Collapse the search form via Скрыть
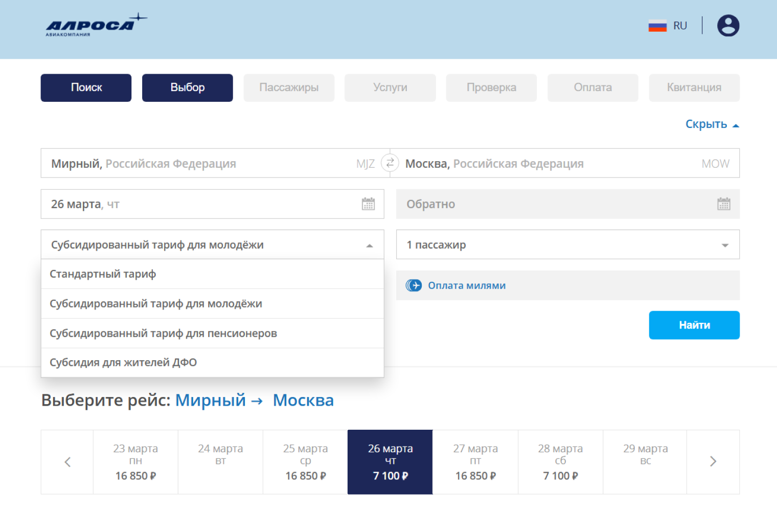 712,124
